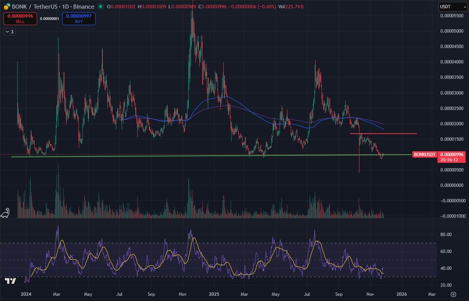Image resolution: width=469 pixels, height=301 pixels.
Task: Open the BONK / TetherUS symbol title
Action: point(53,7)
